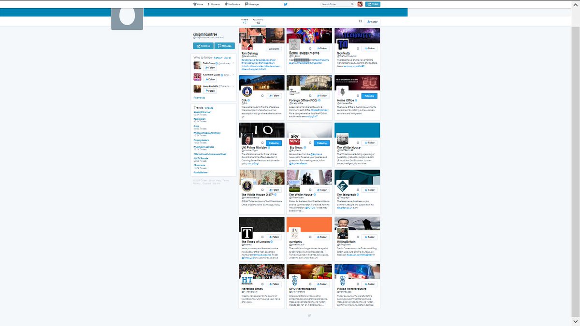Image resolution: width=580 pixels, height=326 pixels.
Task: Open the Sinead O'Connor trend
Action: click(203, 112)
